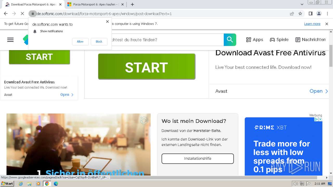Open the small Avast ad link
333x187 pixels.
pyautogui.click(x=67, y=95)
